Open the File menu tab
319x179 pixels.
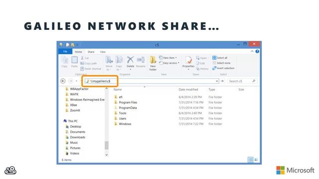65,52
